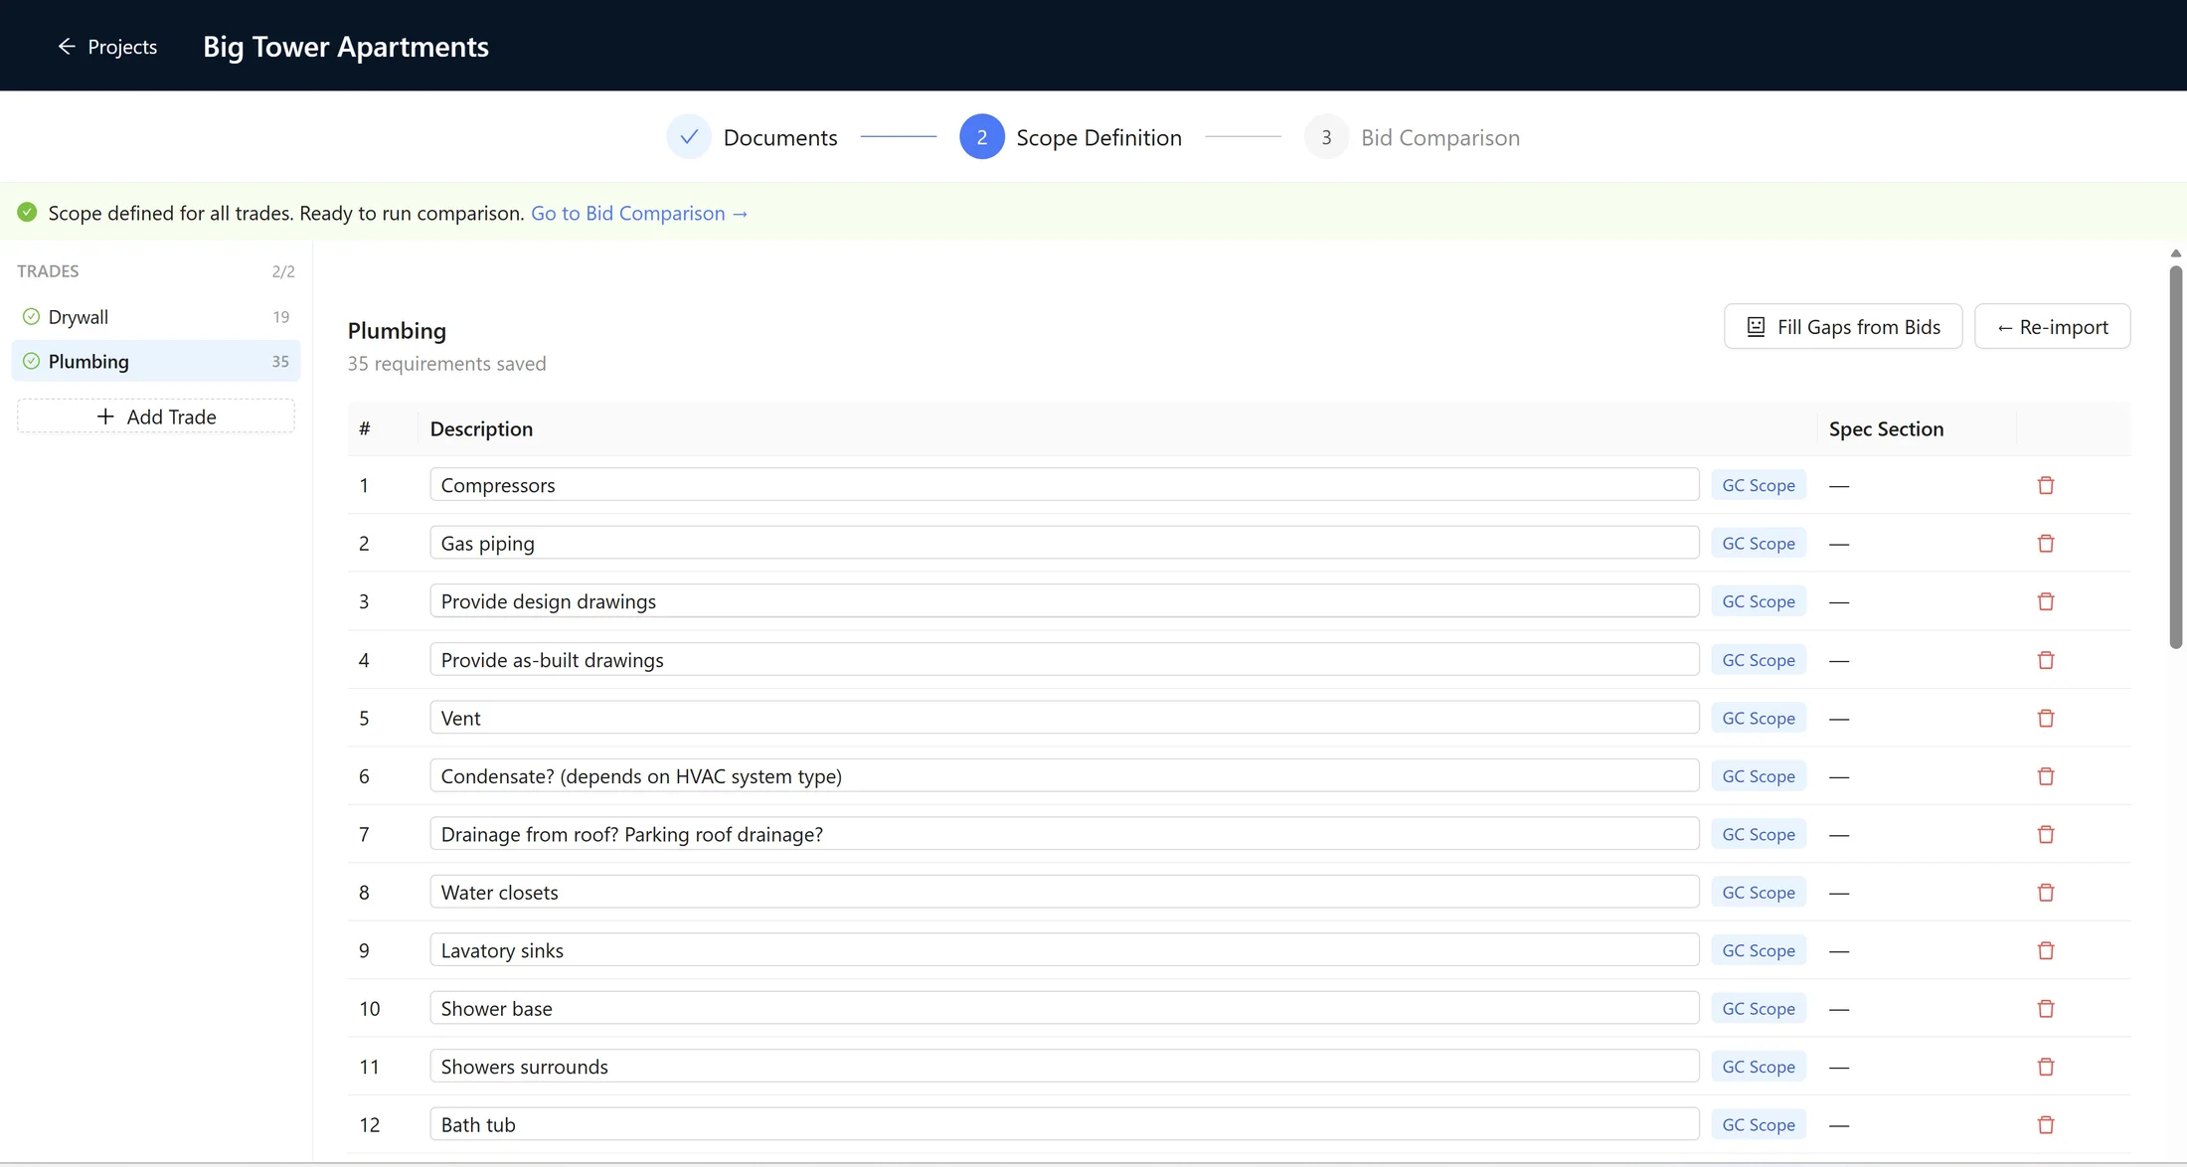This screenshot has height=1167, width=2187.
Task: Click the scrollbar up arrow
Action: (x=2175, y=253)
